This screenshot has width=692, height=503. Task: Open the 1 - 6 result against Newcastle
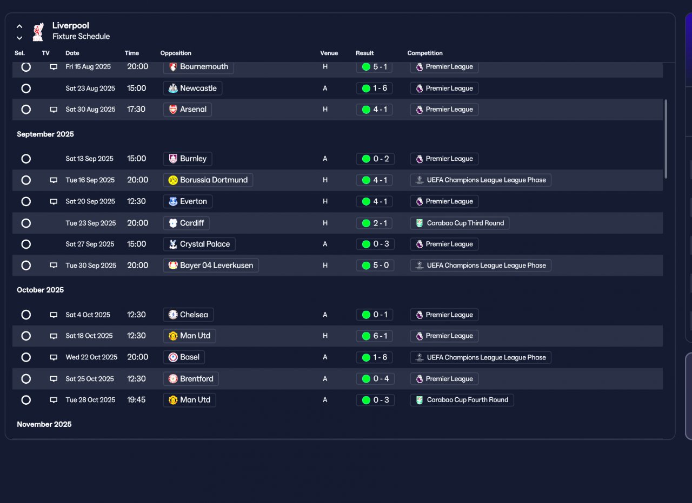click(x=375, y=89)
